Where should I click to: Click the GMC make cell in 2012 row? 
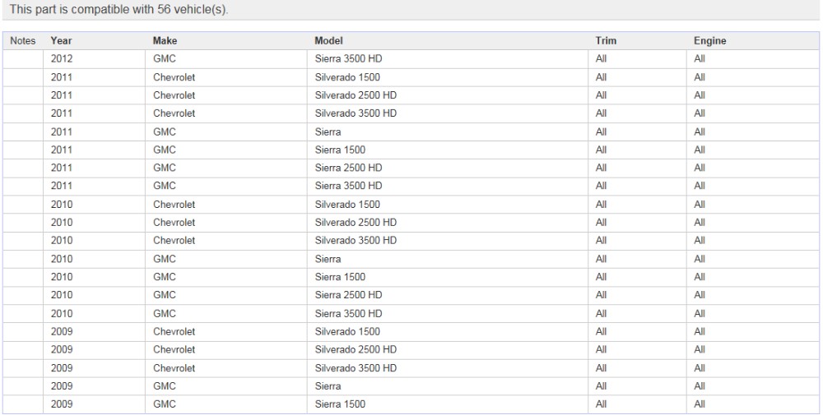(164, 59)
